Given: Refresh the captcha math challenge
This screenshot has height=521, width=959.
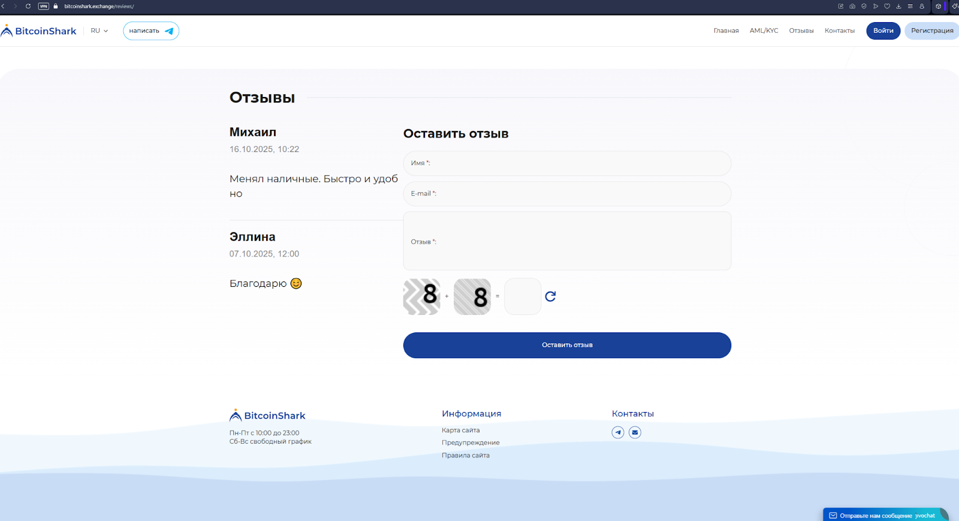Looking at the screenshot, I should coord(550,296).
